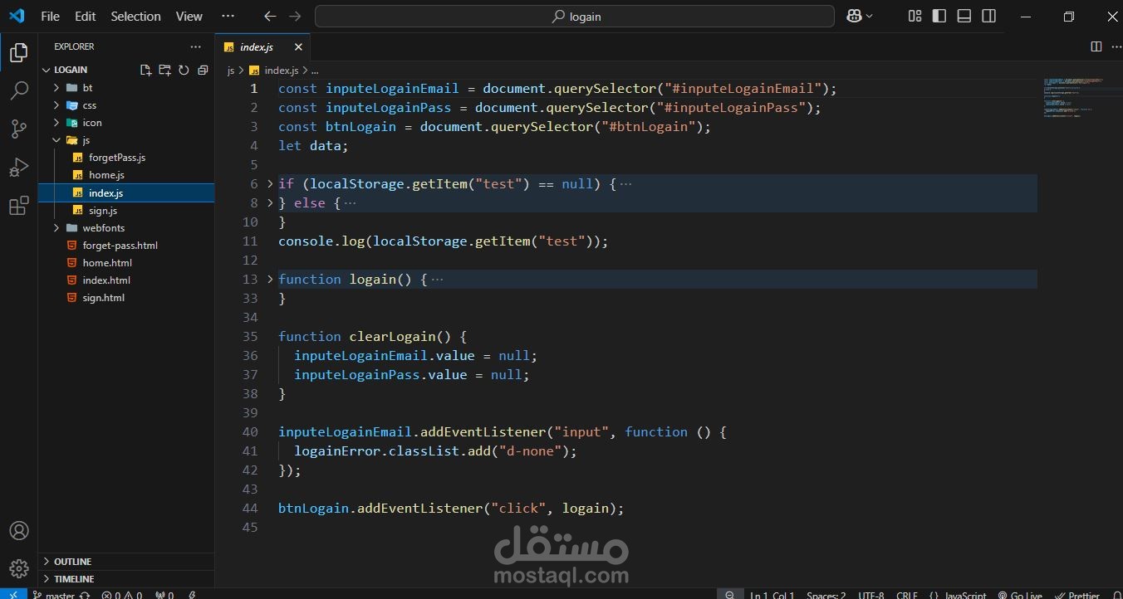Open the View menu
The image size is (1123, 599).
pos(189,16)
